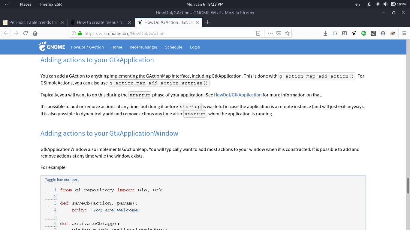Open the Library toolbar icon

point(335,33)
